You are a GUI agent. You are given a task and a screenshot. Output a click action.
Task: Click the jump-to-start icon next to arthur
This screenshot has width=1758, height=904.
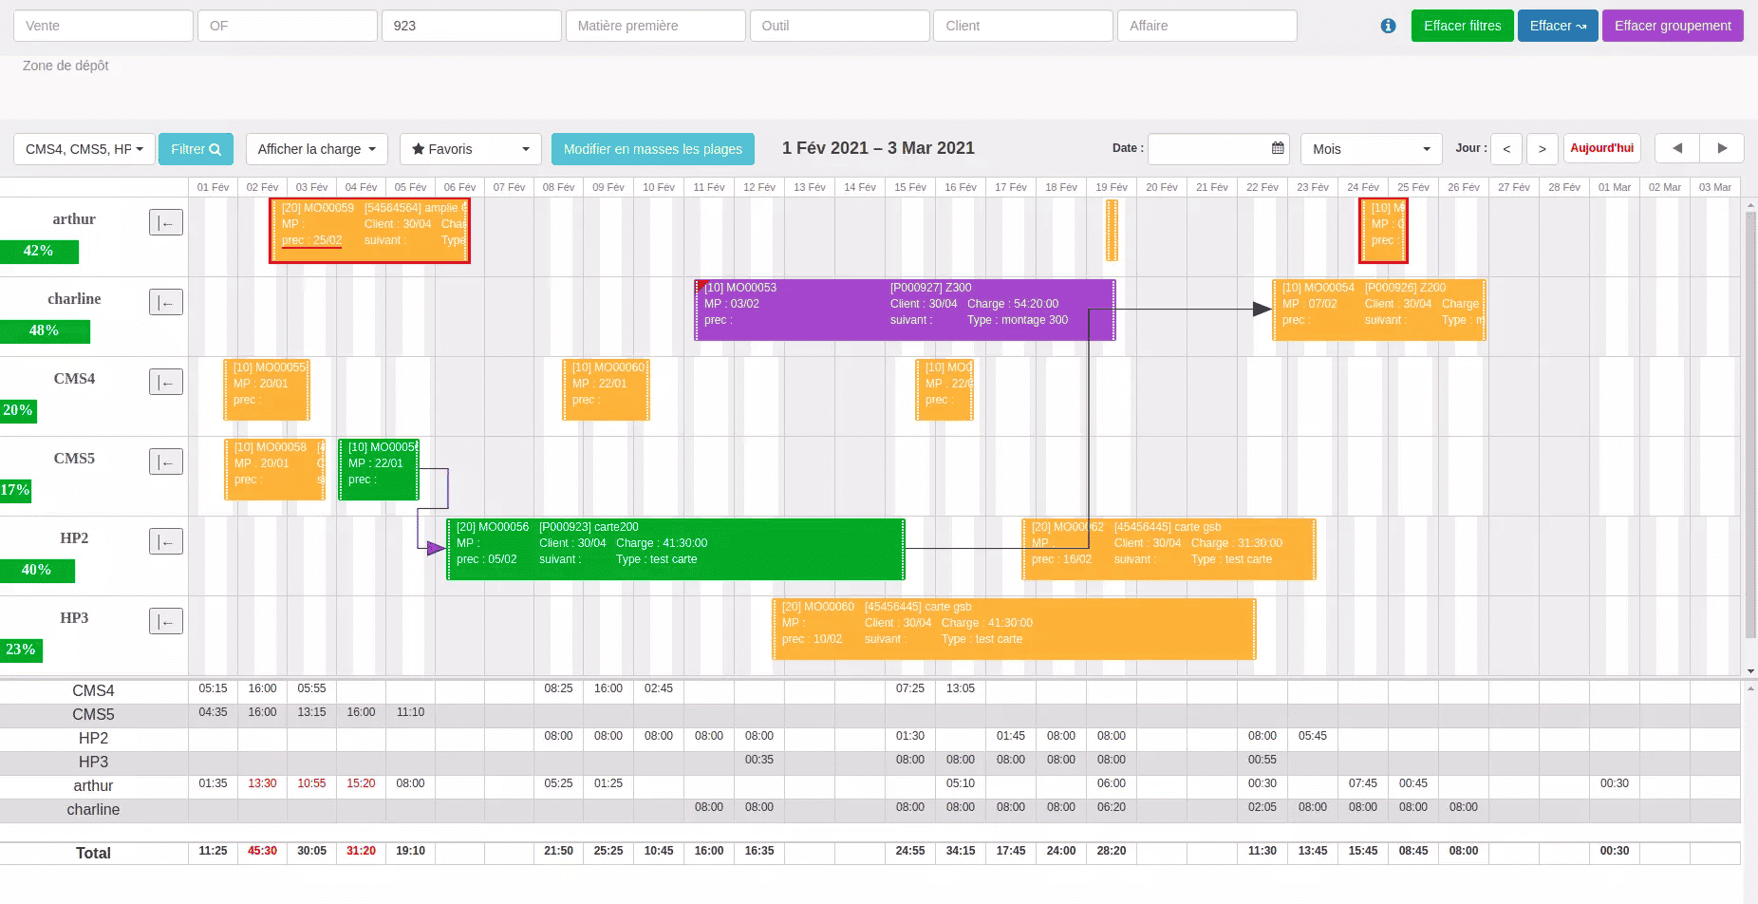coord(166,222)
